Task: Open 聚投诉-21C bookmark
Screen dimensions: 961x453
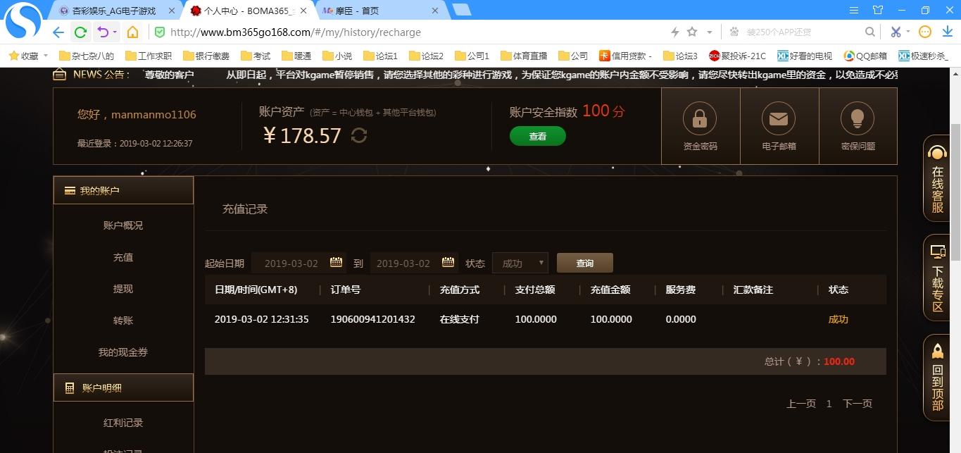Action: coord(737,56)
